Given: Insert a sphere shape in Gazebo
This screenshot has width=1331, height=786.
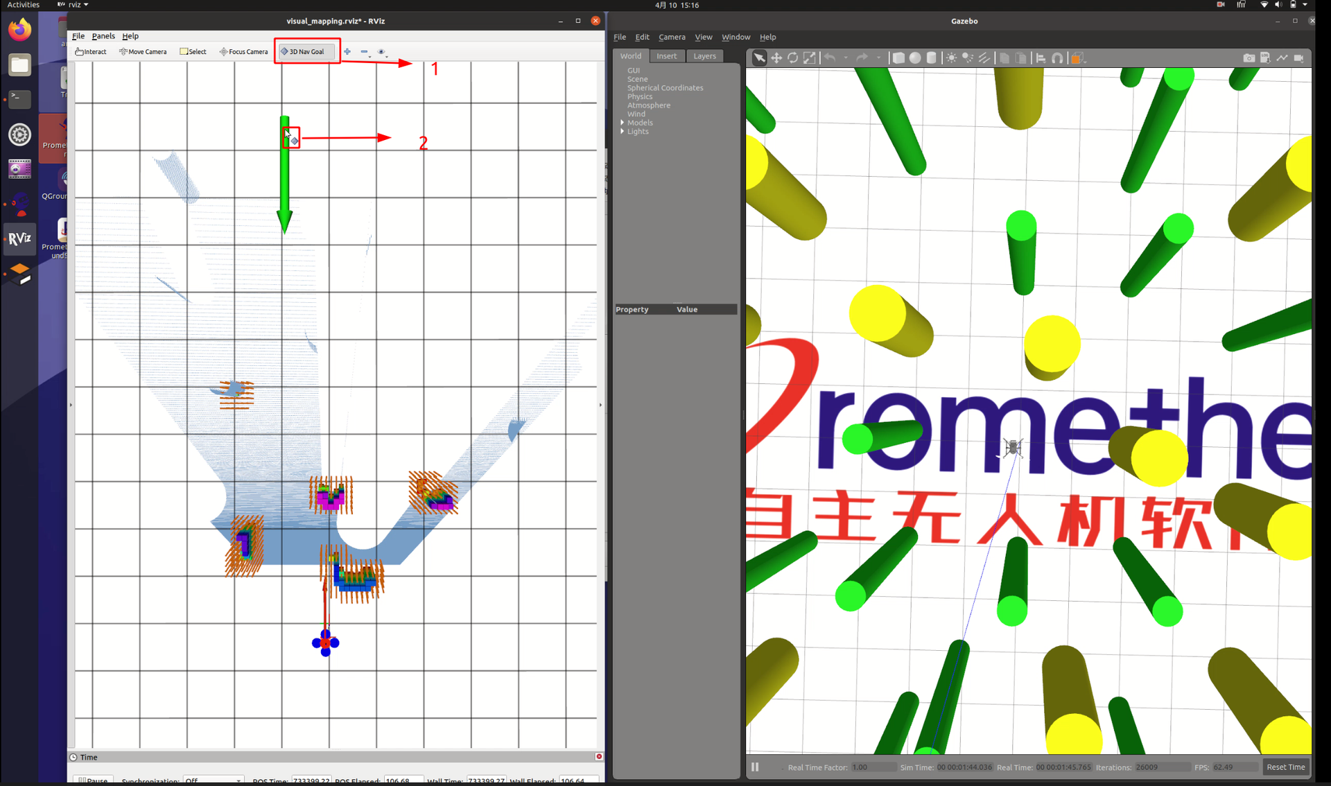Looking at the screenshot, I should click(915, 58).
